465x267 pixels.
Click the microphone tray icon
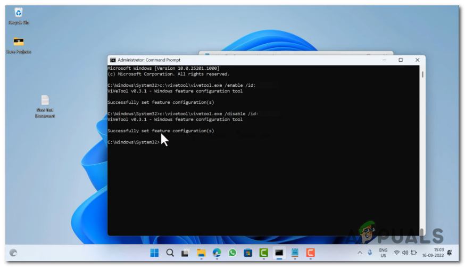click(x=370, y=253)
